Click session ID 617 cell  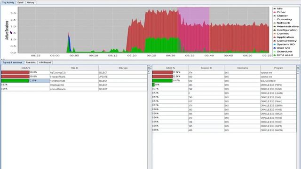point(206,101)
